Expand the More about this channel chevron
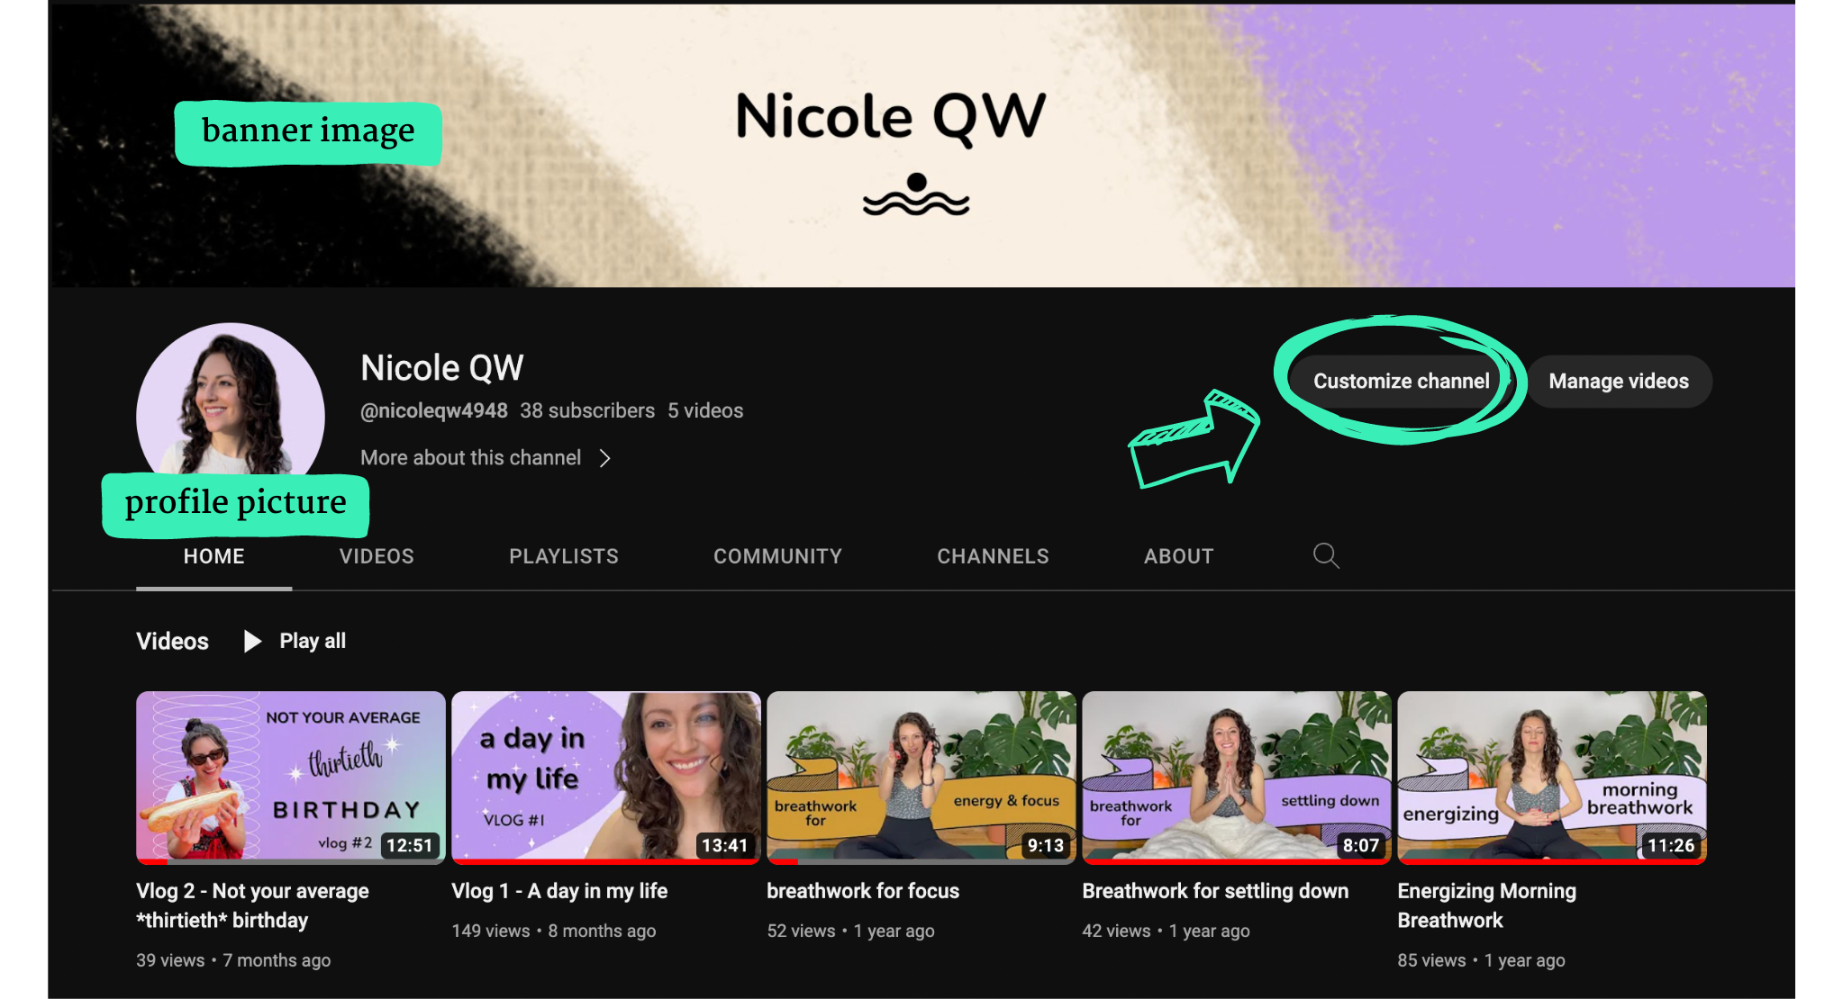 [x=605, y=458]
